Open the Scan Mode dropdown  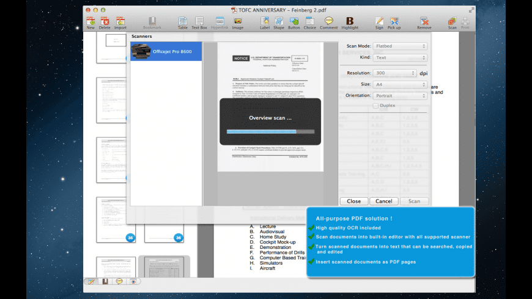coord(400,46)
